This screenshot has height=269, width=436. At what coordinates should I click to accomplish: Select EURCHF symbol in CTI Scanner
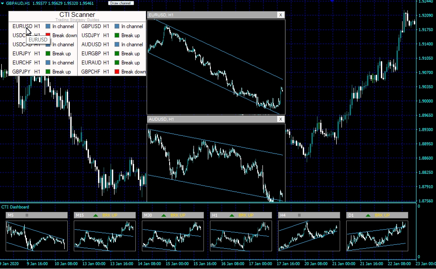[22, 63]
